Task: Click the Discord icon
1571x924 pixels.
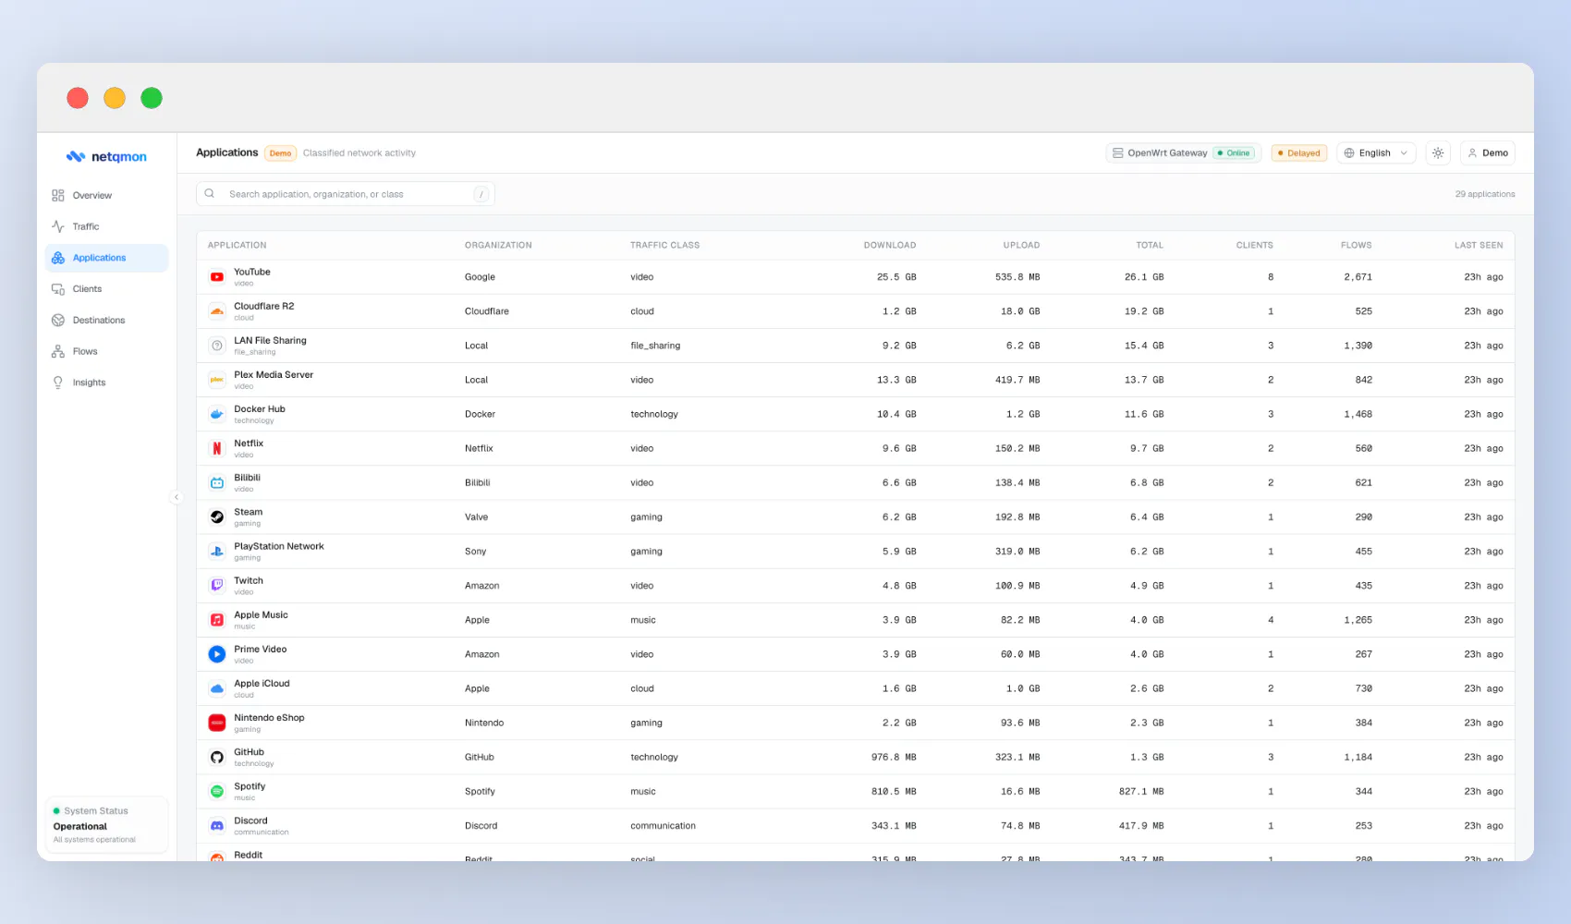Action: click(x=217, y=826)
